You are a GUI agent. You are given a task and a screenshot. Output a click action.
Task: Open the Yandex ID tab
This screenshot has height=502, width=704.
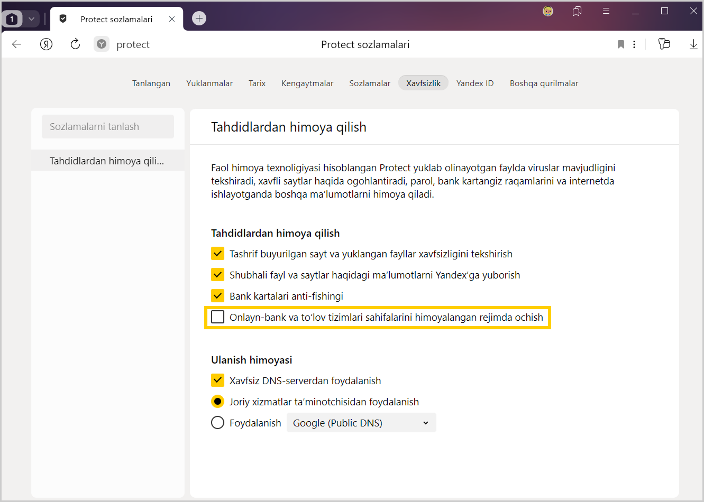[x=474, y=83]
